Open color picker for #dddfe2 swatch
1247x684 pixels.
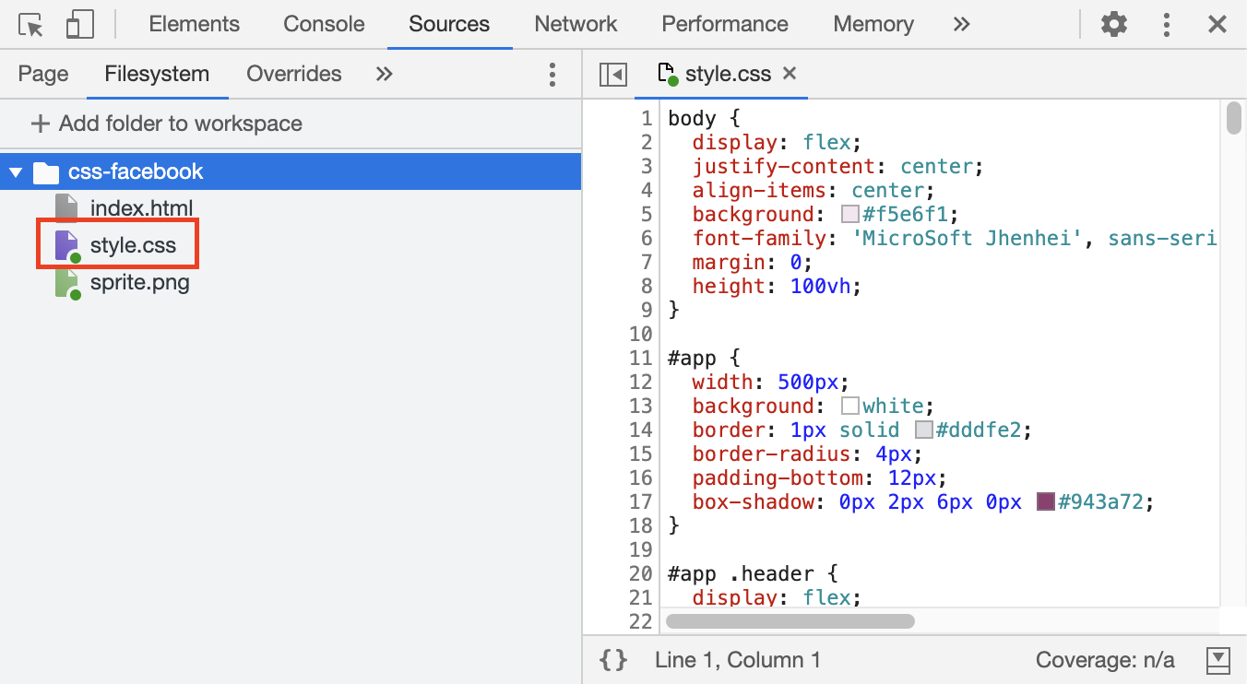[924, 430]
